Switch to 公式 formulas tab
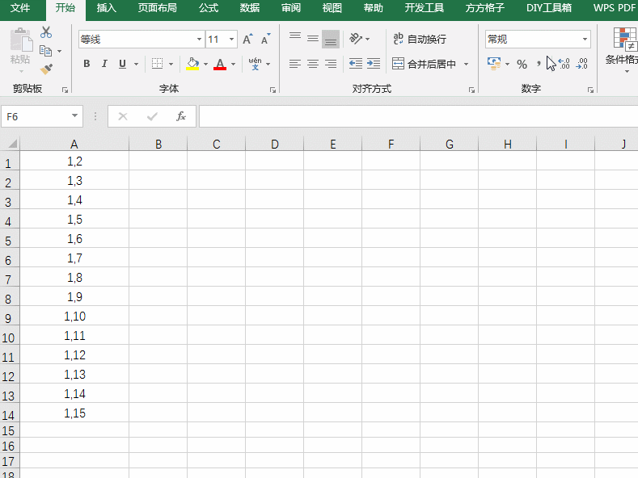 (209, 8)
